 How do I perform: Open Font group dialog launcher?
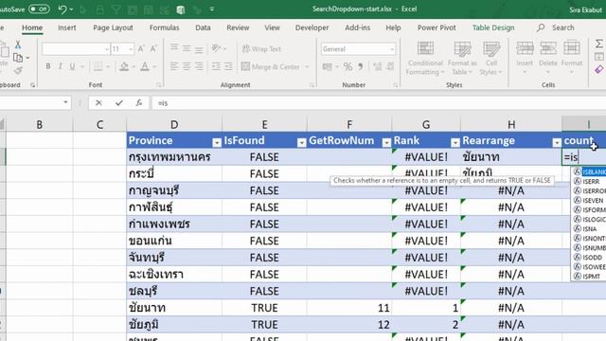[158, 84]
